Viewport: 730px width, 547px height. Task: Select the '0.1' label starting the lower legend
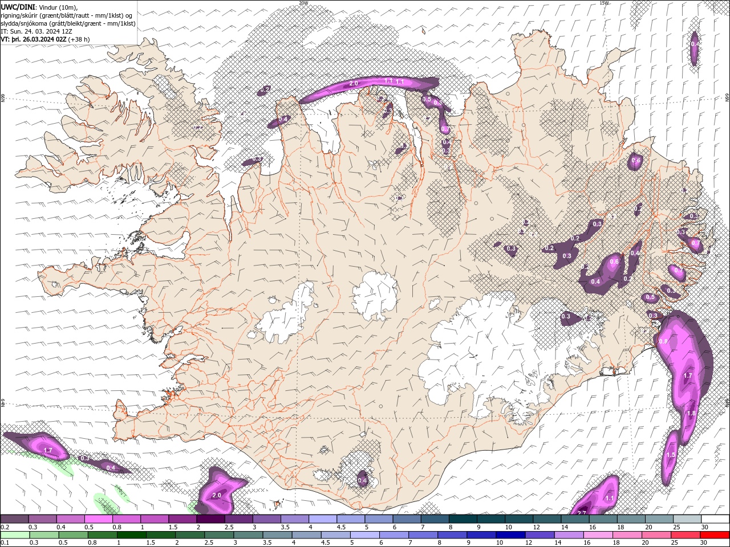(5, 544)
